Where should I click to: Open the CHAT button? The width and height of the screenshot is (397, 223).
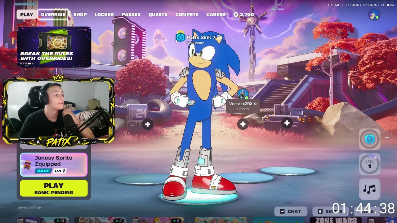pos(291,212)
